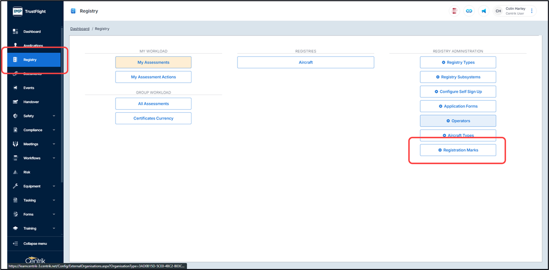549x270 pixels.
Task: Click the Forms sidebar icon
Action: pos(15,214)
